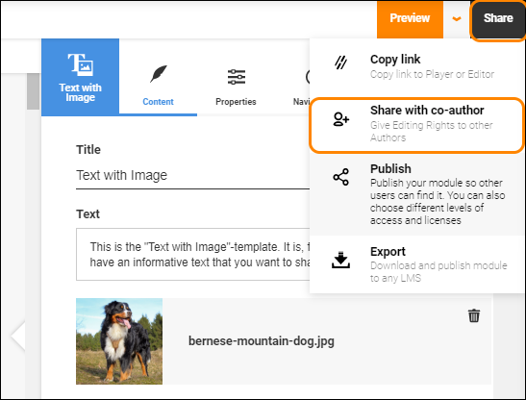Select Copy link menu entry

[x=416, y=67]
